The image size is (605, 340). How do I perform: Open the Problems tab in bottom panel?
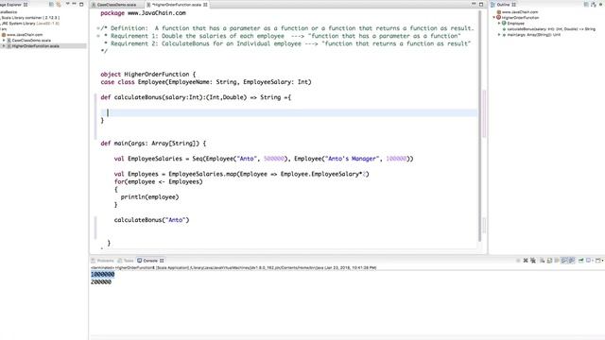click(x=102, y=261)
